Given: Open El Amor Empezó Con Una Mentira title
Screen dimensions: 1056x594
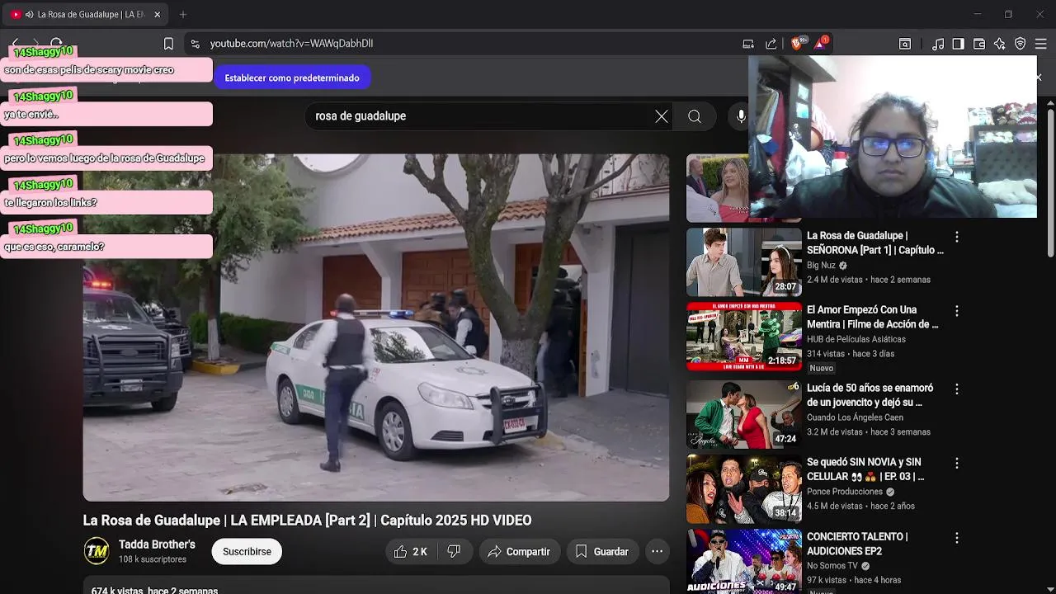Looking at the screenshot, I should point(873,317).
